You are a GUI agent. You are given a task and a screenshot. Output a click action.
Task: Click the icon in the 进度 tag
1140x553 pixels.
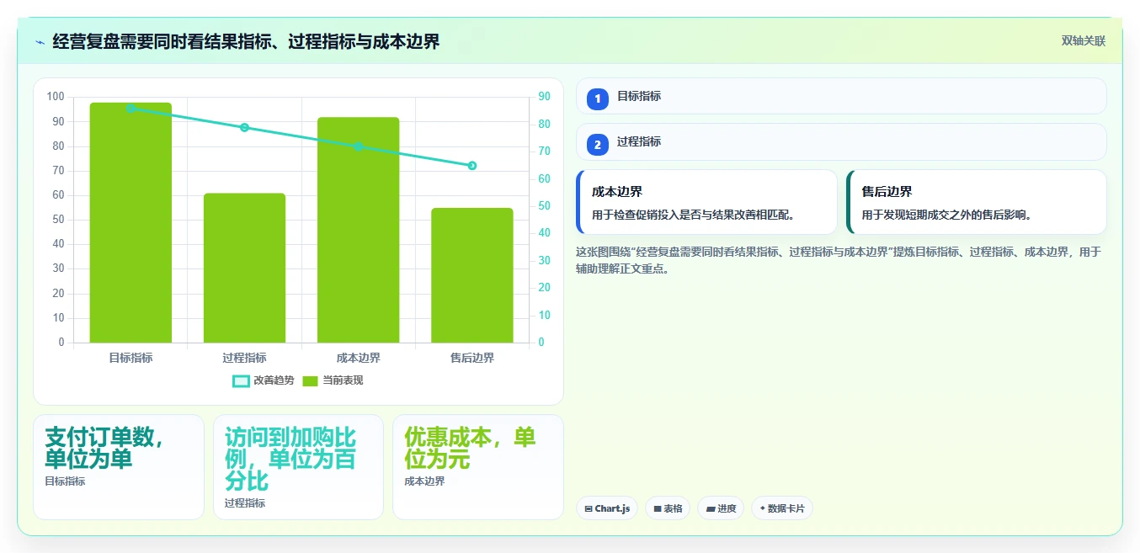tap(710, 509)
